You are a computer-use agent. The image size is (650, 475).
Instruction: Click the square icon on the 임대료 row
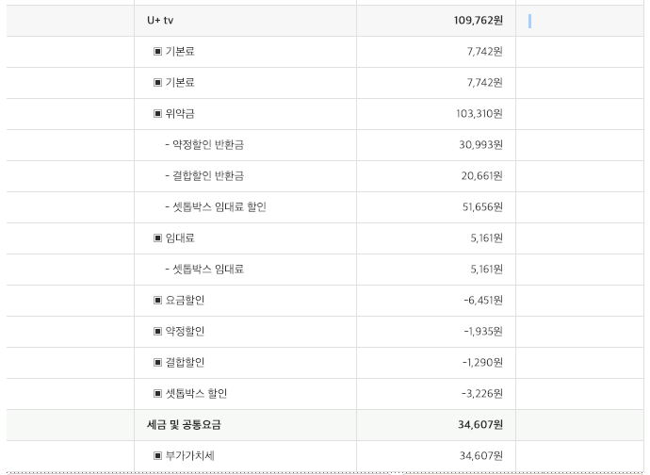point(157,238)
